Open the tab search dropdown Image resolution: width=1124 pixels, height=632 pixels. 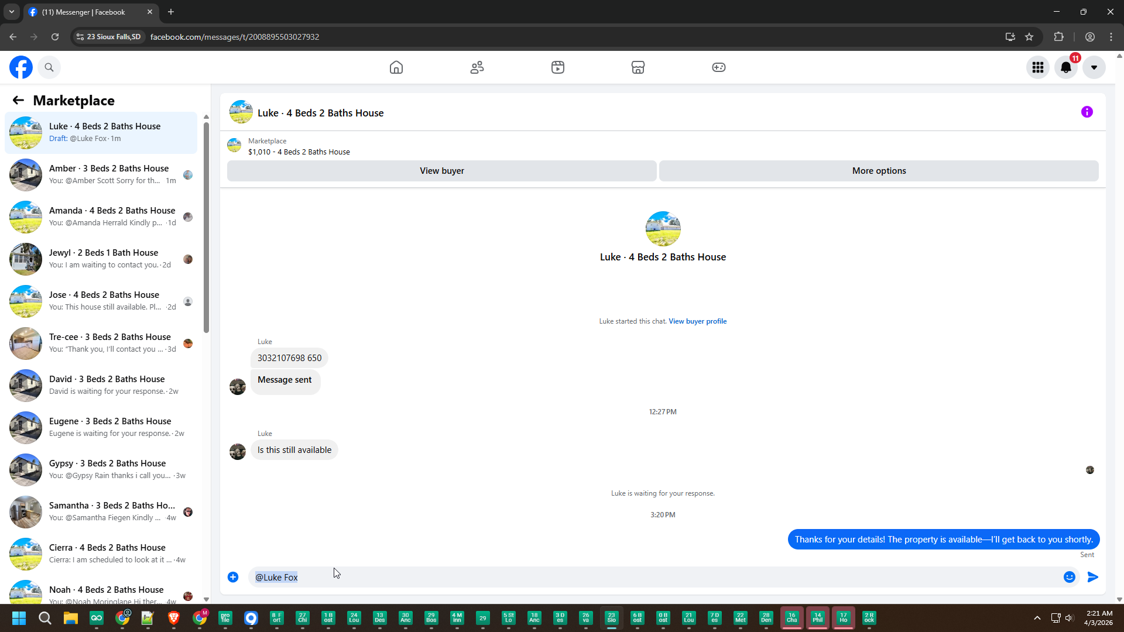(12, 12)
